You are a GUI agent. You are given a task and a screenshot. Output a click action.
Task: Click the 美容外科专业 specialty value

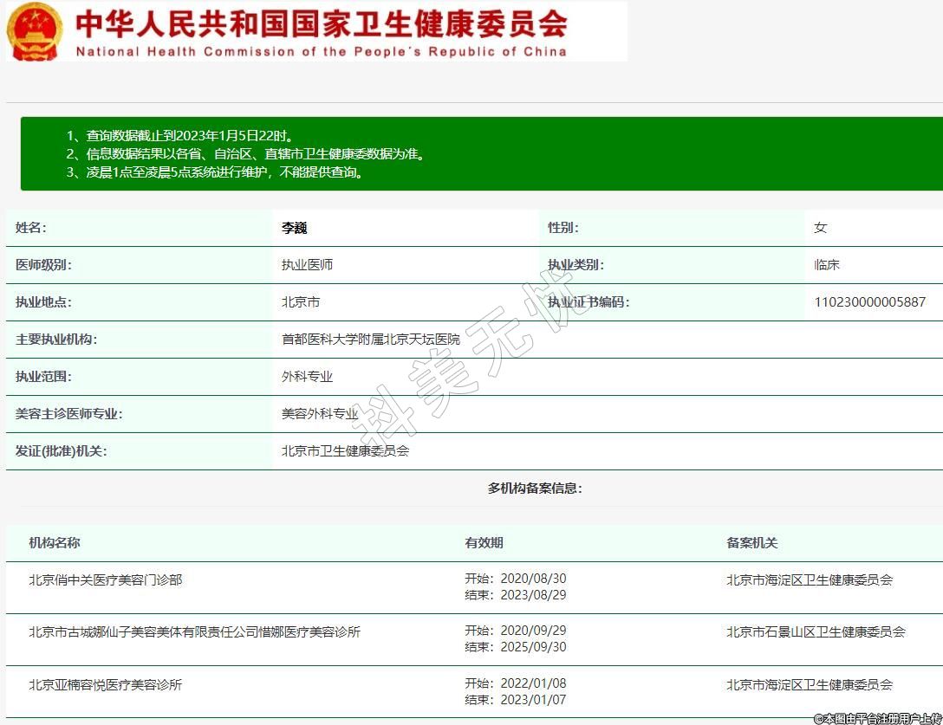click(320, 414)
